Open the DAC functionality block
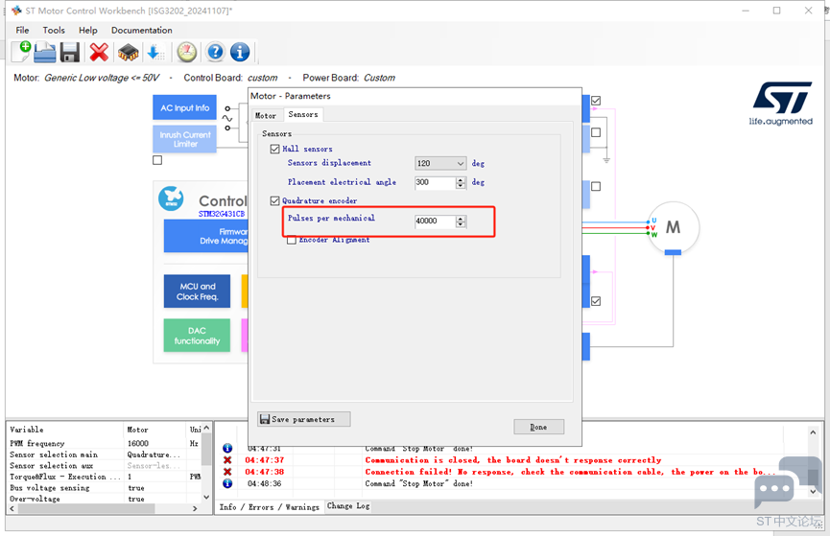The image size is (830, 536). (x=197, y=336)
